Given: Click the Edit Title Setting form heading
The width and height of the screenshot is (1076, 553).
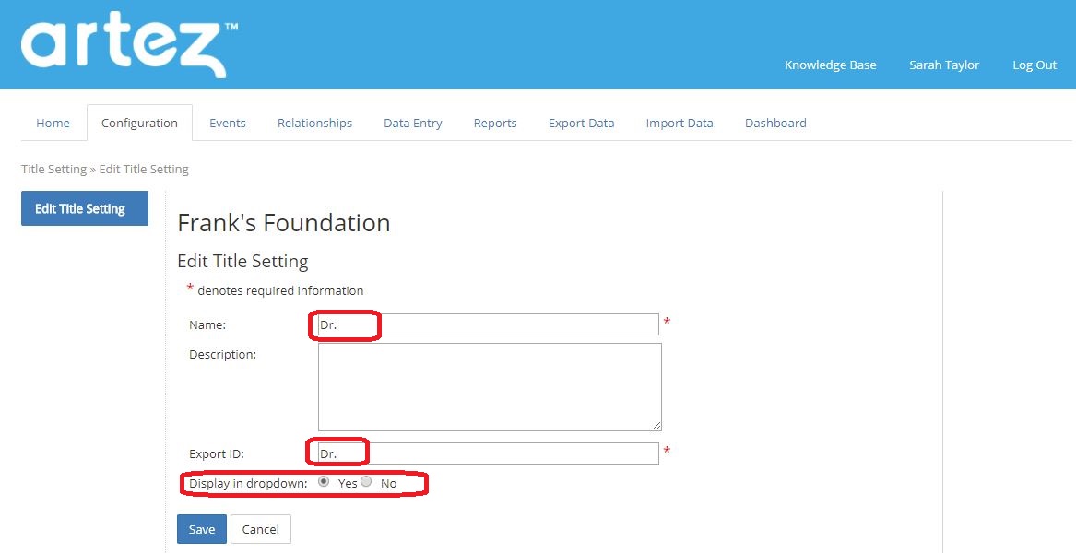Looking at the screenshot, I should click(242, 262).
